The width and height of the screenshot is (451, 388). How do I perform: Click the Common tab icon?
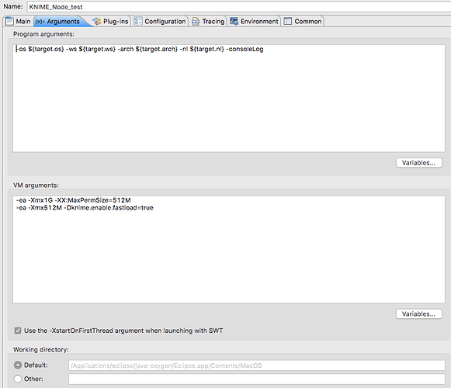tap(288, 21)
